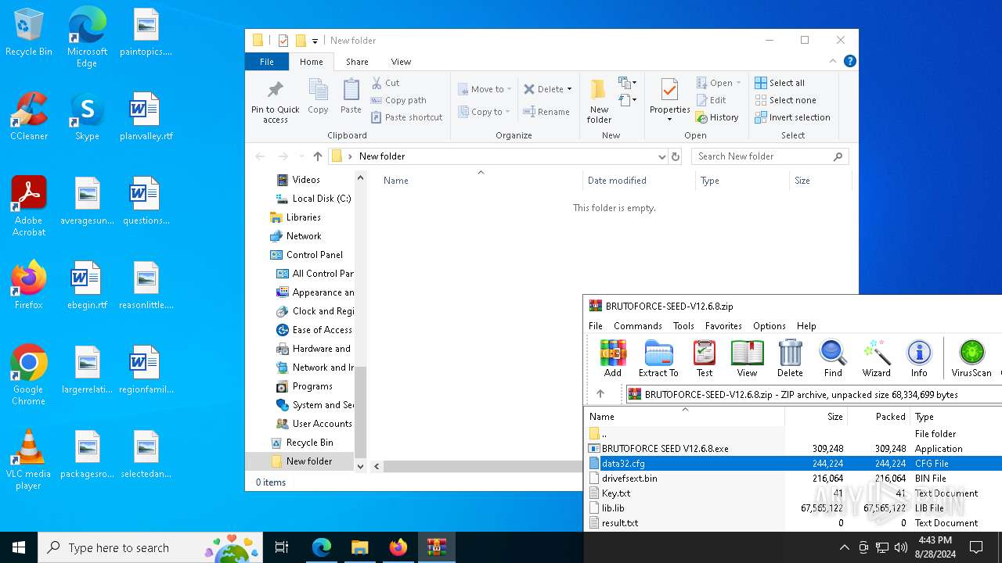Open Quick Access Toolbar customize dropdown
Image resolution: width=1002 pixels, height=563 pixels.
tap(315, 41)
